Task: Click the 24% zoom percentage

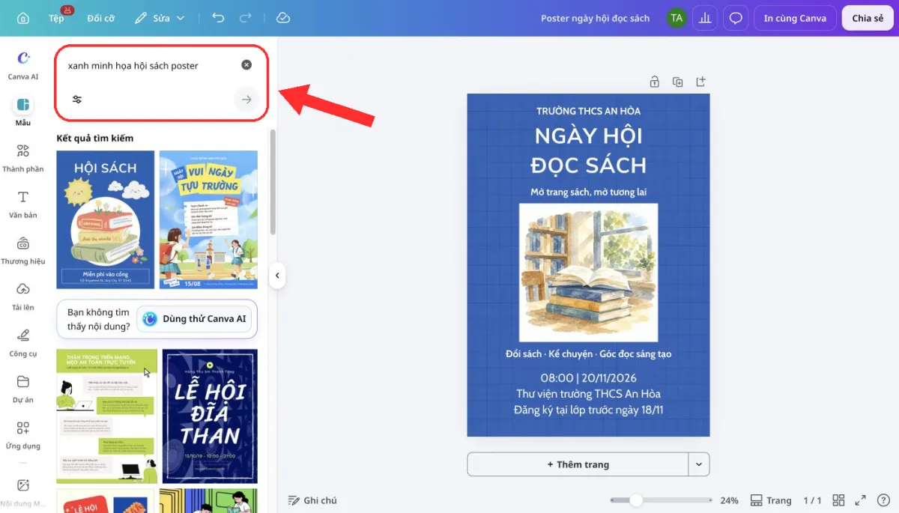Action: pyautogui.click(x=729, y=500)
